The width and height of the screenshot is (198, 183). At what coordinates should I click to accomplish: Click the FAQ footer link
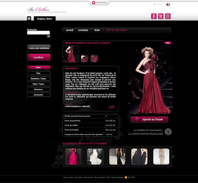click(x=108, y=178)
